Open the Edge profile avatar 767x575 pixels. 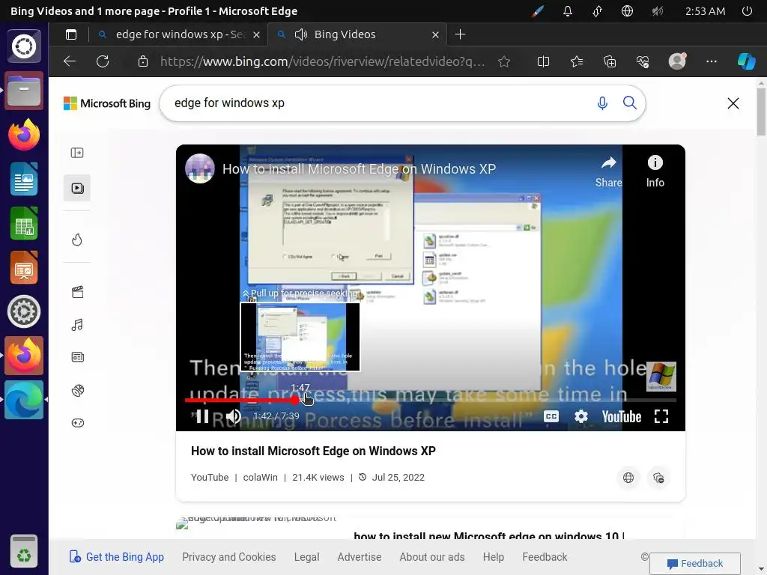point(677,61)
